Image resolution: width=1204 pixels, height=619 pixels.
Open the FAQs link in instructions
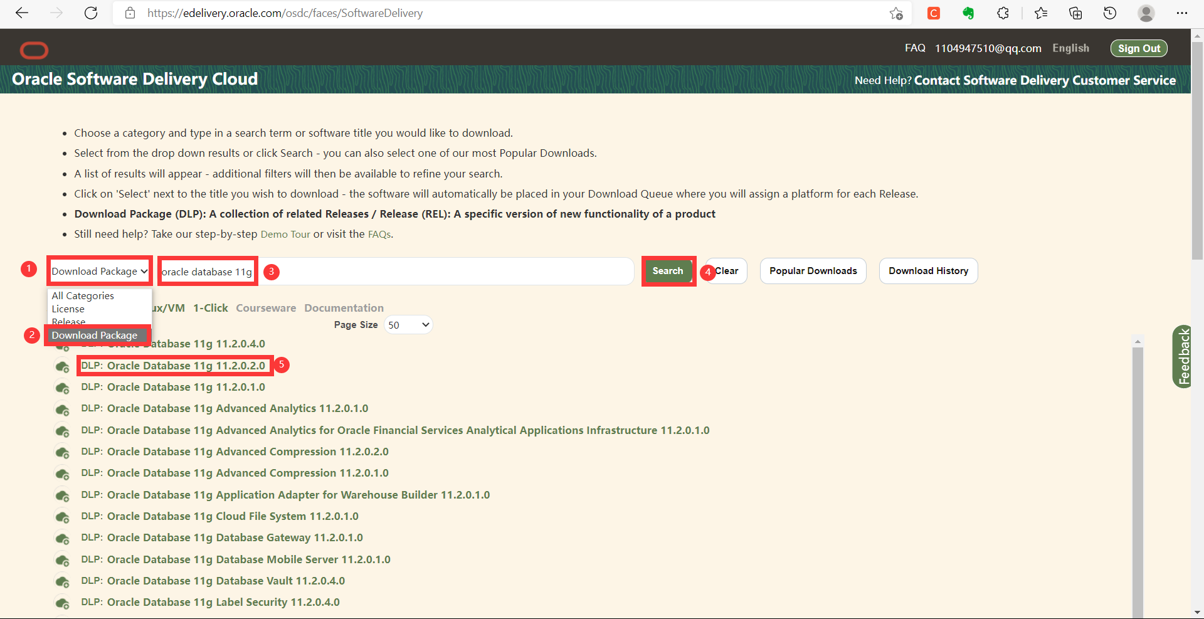tap(379, 235)
